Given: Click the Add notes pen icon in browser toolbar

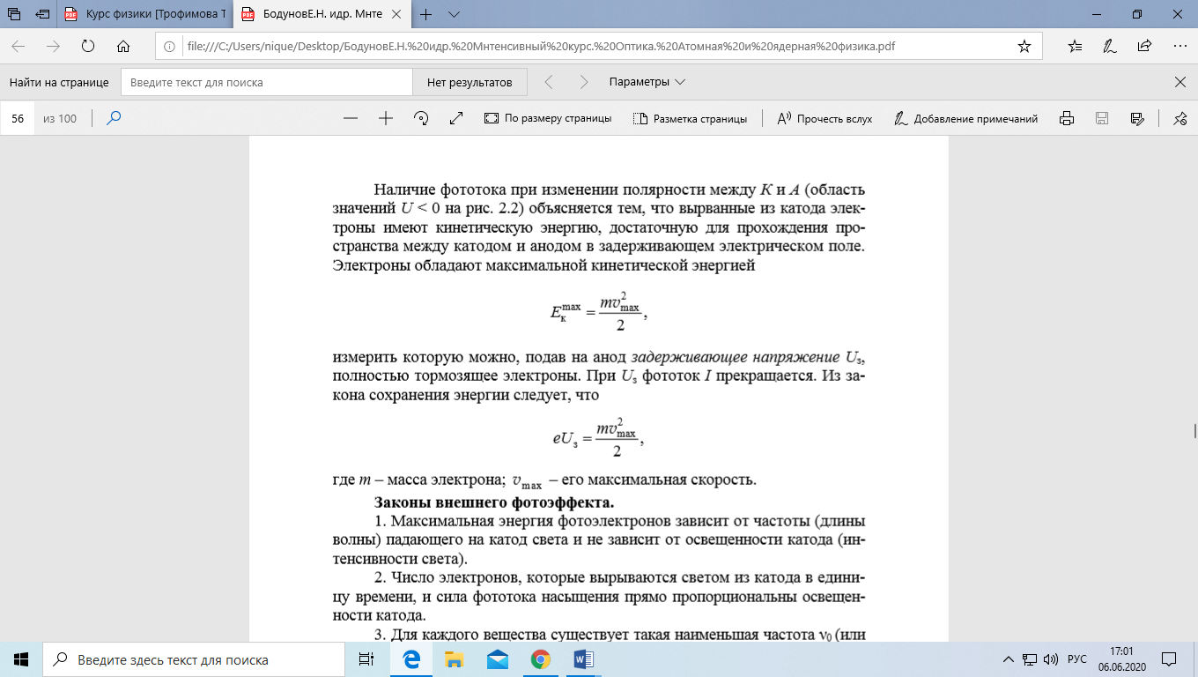Looking at the screenshot, I should coord(1110,46).
